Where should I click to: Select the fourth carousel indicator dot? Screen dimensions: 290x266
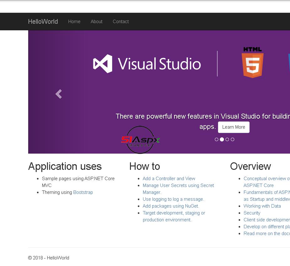pyautogui.click(x=232, y=140)
